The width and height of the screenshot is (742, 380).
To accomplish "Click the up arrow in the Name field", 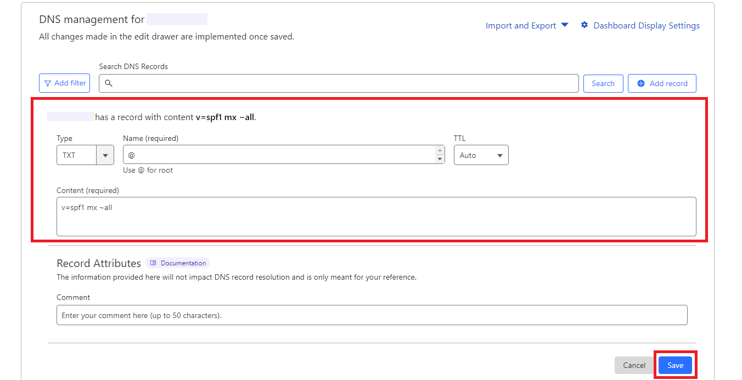I will (440, 150).
